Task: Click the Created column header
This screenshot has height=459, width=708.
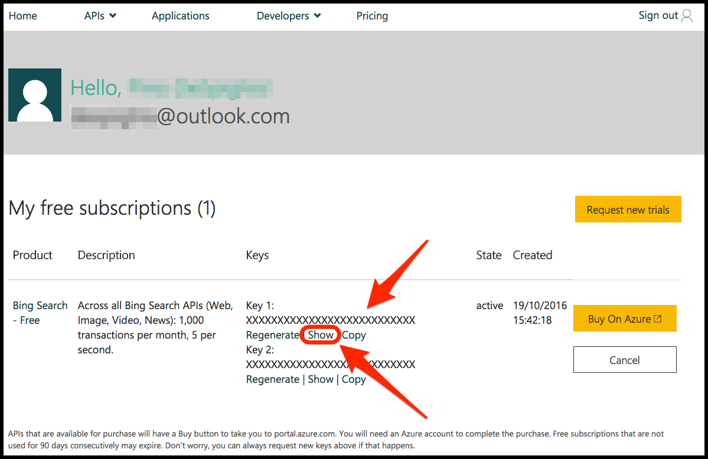Action: point(533,255)
